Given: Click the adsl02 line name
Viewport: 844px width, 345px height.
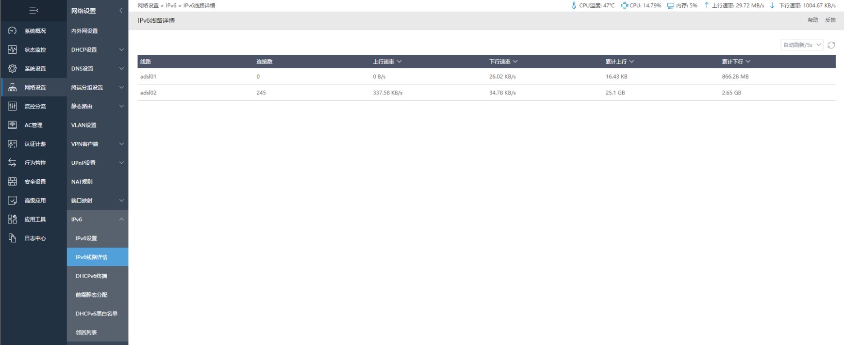Looking at the screenshot, I should pyautogui.click(x=149, y=93).
